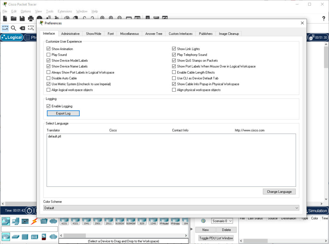Screen dimensions: 329x244
Task: Uncheck Show Animation checkbox
Action: [49, 49]
